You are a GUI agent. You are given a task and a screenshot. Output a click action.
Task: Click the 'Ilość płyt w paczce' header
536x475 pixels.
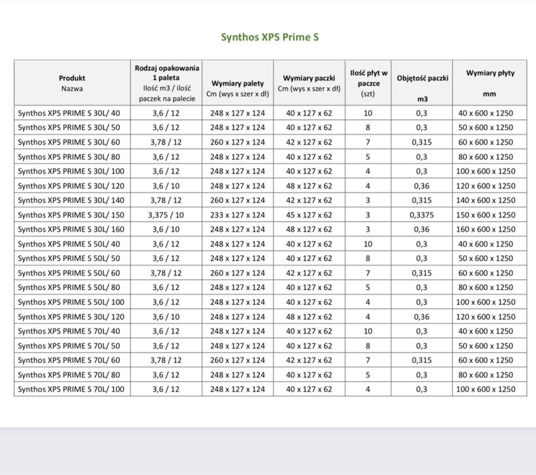(x=368, y=83)
